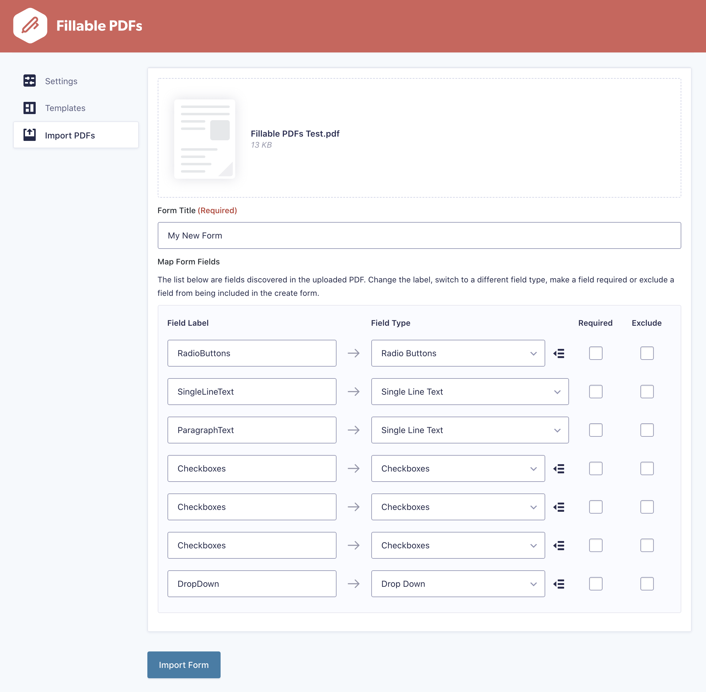
Task: Open choices editor icon for third Checkboxes row
Action: click(x=559, y=545)
